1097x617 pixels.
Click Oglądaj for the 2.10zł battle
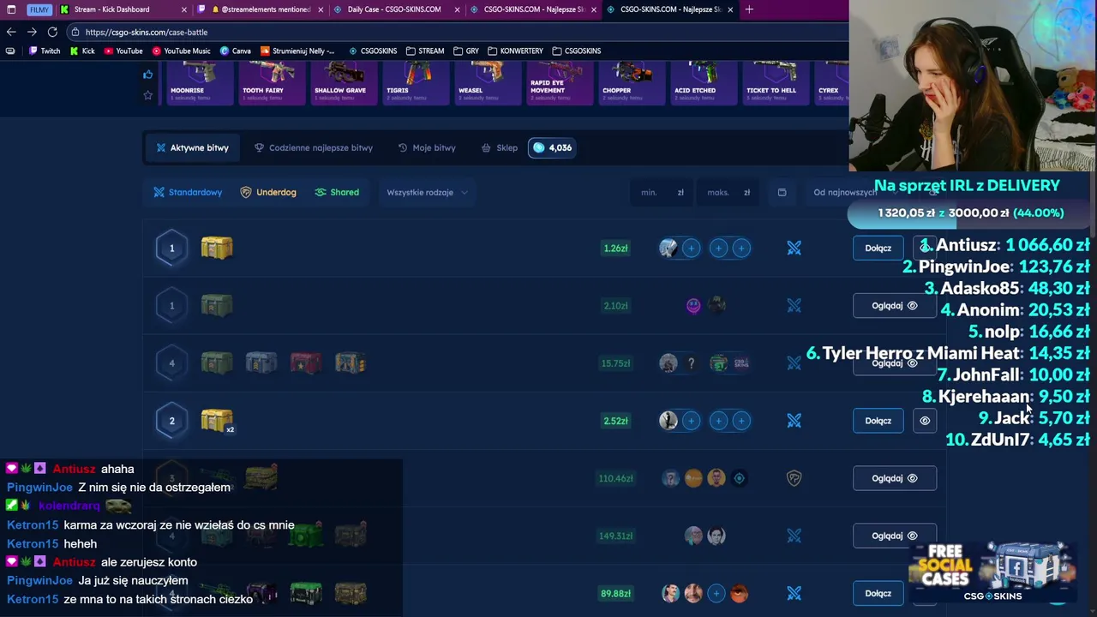[894, 306]
